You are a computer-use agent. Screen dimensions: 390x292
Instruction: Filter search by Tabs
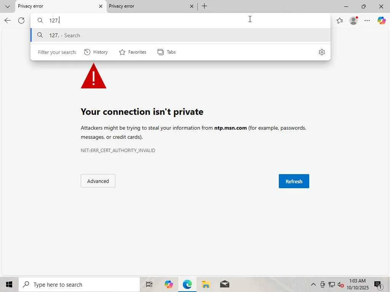click(167, 52)
